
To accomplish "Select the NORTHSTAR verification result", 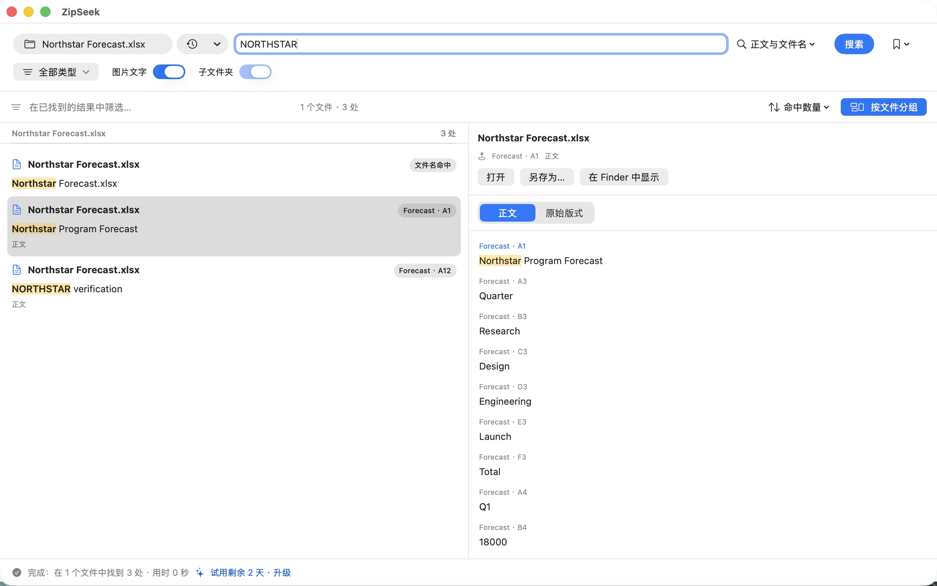I will [x=234, y=286].
